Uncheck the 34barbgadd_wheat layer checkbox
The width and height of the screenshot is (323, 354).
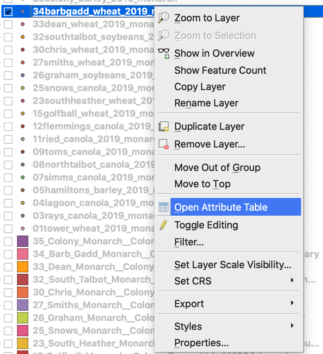[x=8, y=12]
